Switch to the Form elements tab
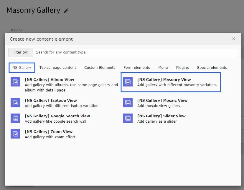 tap(137, 68)
